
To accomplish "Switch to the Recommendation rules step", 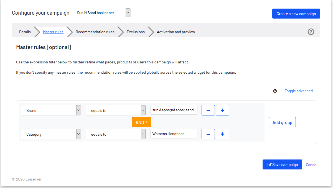I will (95, 32).
